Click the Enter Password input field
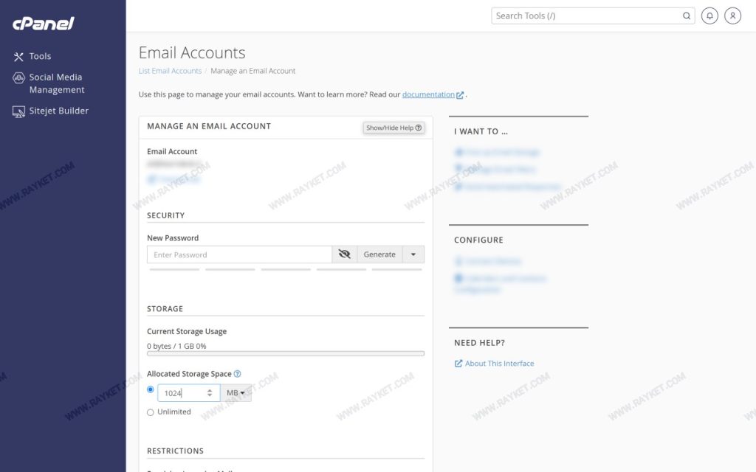 [x=240, y=254]
